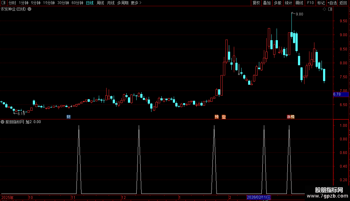The image size is (350, 201).
Task: Toggle the side panel icon in chart corner
Action: coord(330,9)
